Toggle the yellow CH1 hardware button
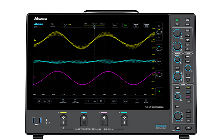The width and height of the screenshot is (222, 140). coord(188,87)
